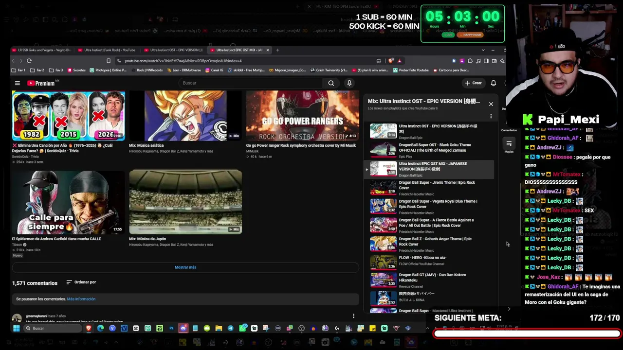Click the Windows Start button
The width and height of the screenshot is (623, 350).
(x=16, y=328)
